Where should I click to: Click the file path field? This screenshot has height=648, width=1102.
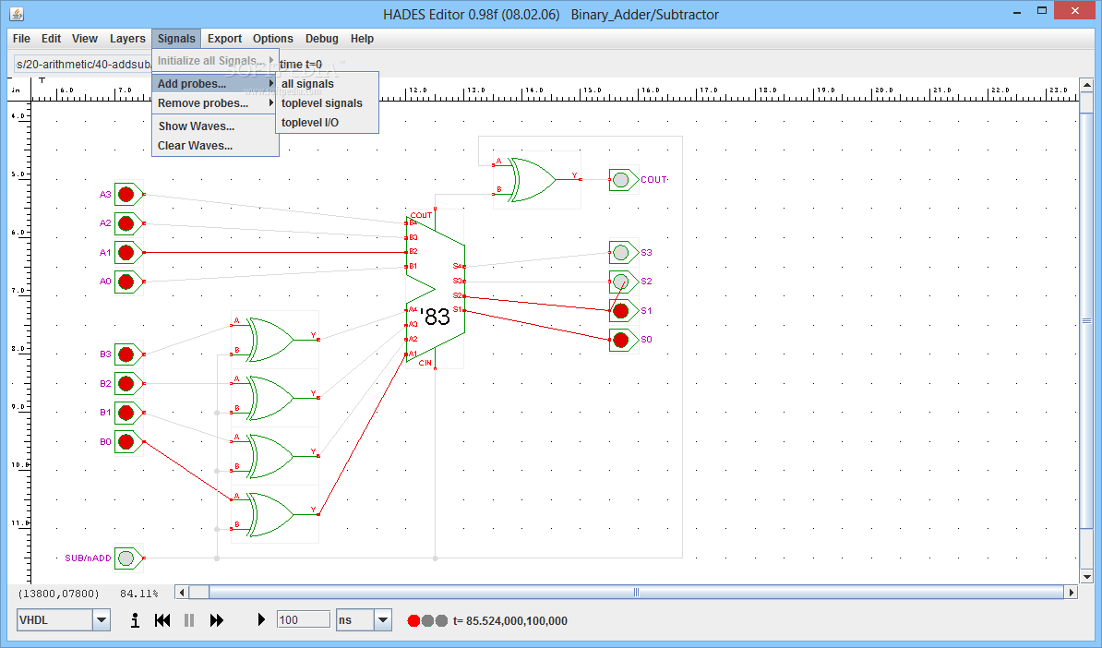[x=82, y=64]
